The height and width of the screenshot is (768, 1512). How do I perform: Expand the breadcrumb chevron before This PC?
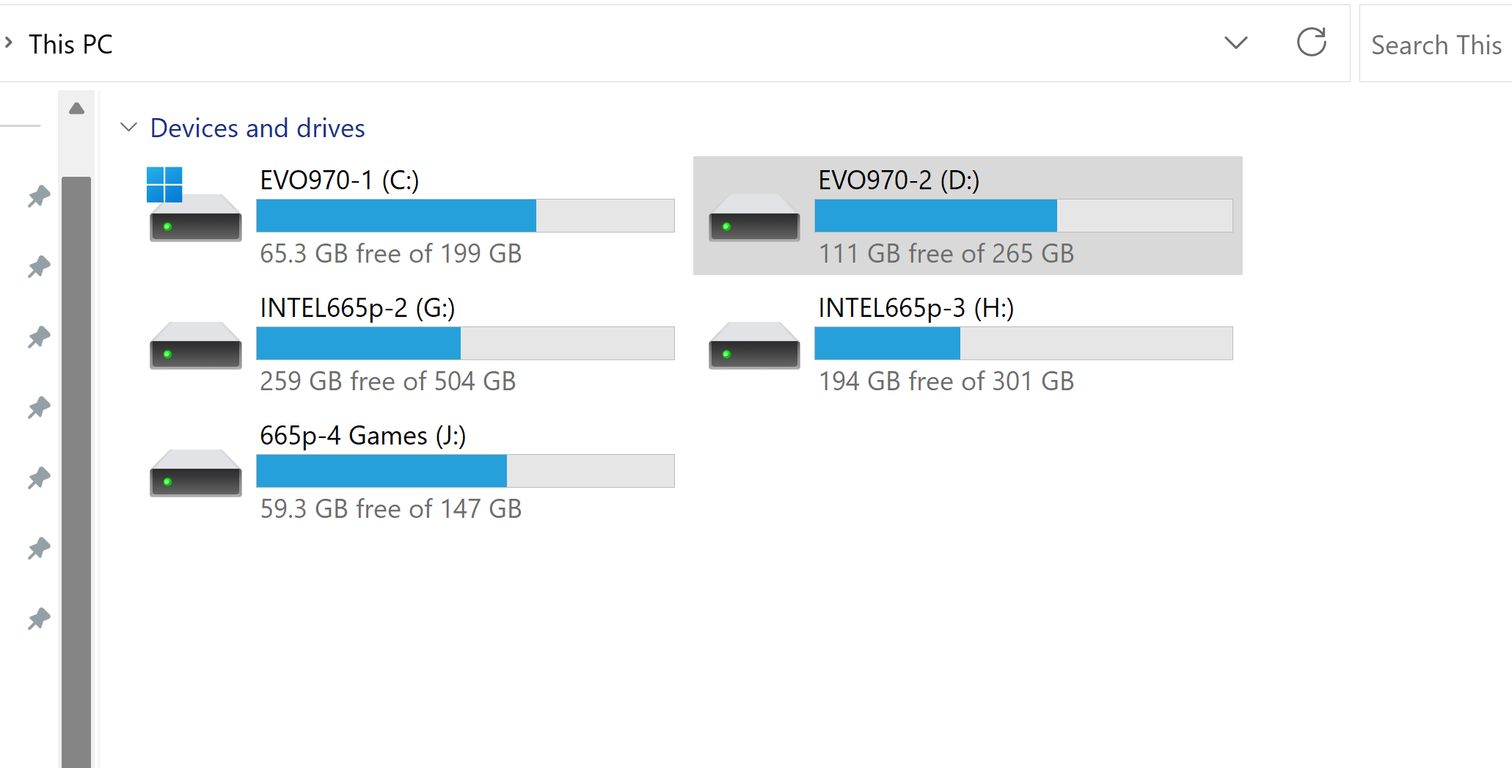(9, 43)
